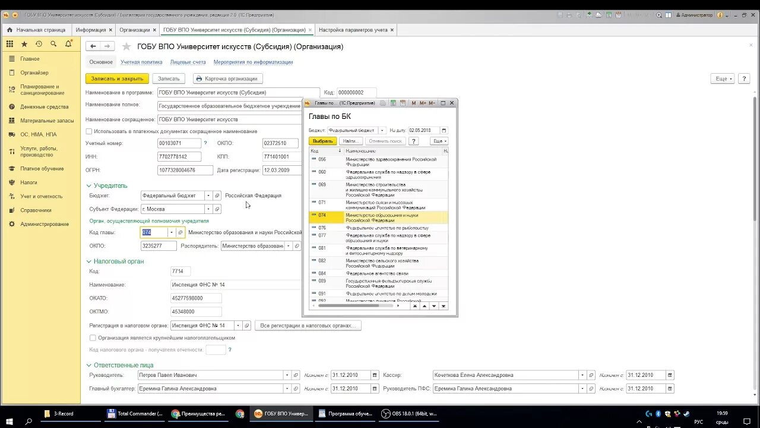
Task: Expand the Бюджет dropdown in Учредитель
Action: pos(208,196)
